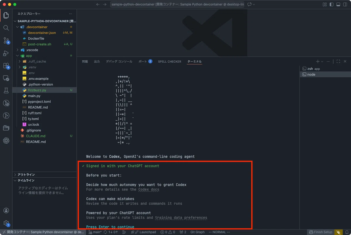
Task: Open the new terminal launch profile dropdown arrow
Action: 322,61
